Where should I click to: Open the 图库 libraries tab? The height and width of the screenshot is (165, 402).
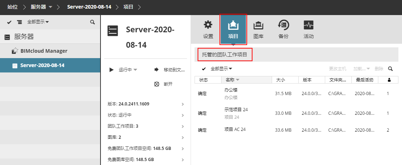[258, 29]
